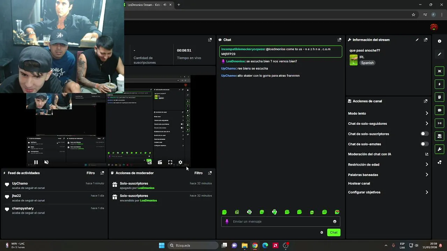Insert the first green emote in the row
The height and width of the screenshot is (251, 447).
point(224,212)
